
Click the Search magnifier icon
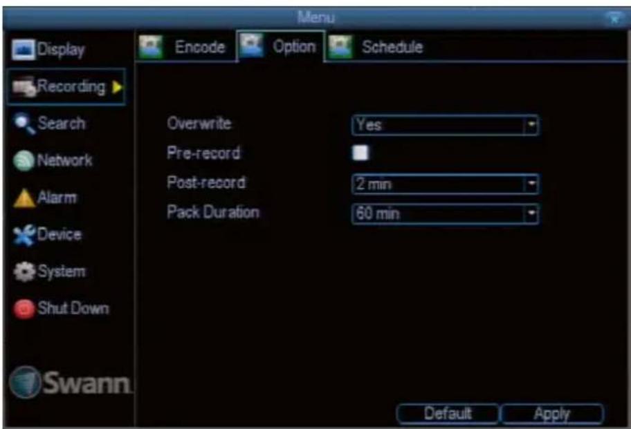tap(24, 124)
